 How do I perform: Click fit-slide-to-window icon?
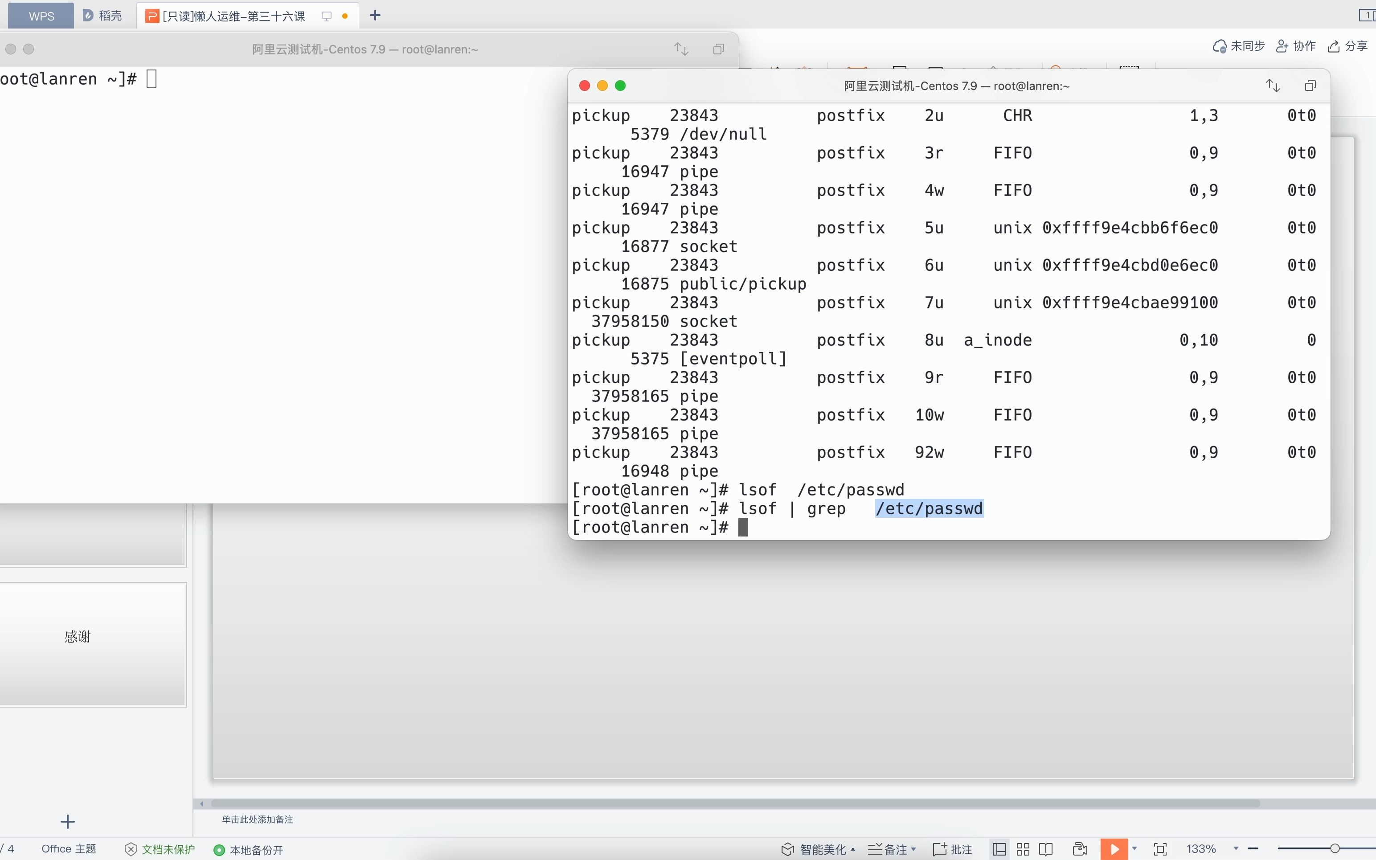pos(1160,849)
